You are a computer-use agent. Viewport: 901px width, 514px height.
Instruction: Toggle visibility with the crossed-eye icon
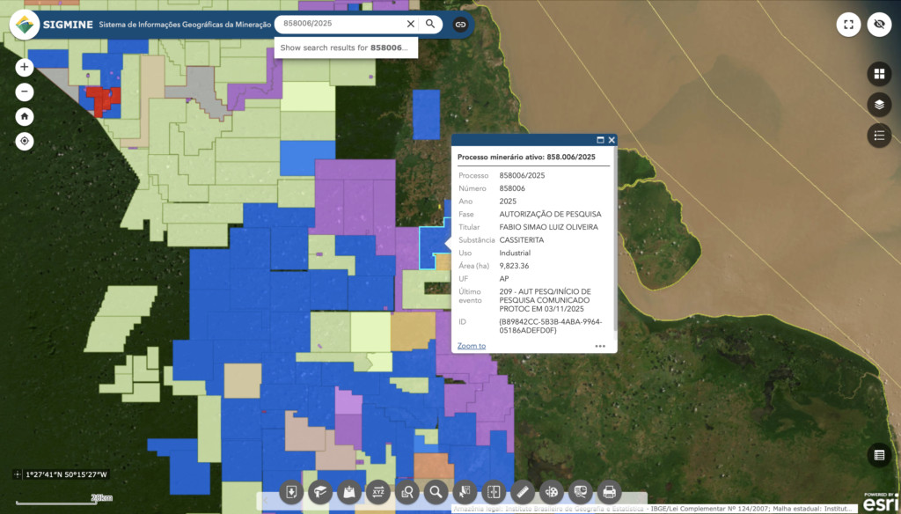879,25
